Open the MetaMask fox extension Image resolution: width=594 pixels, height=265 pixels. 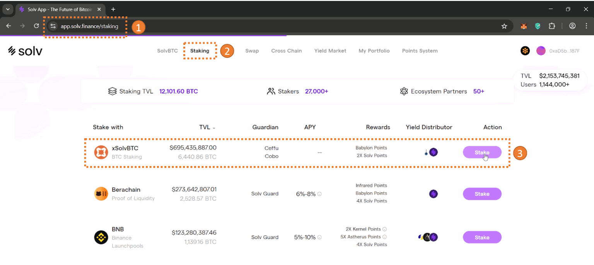524,26
